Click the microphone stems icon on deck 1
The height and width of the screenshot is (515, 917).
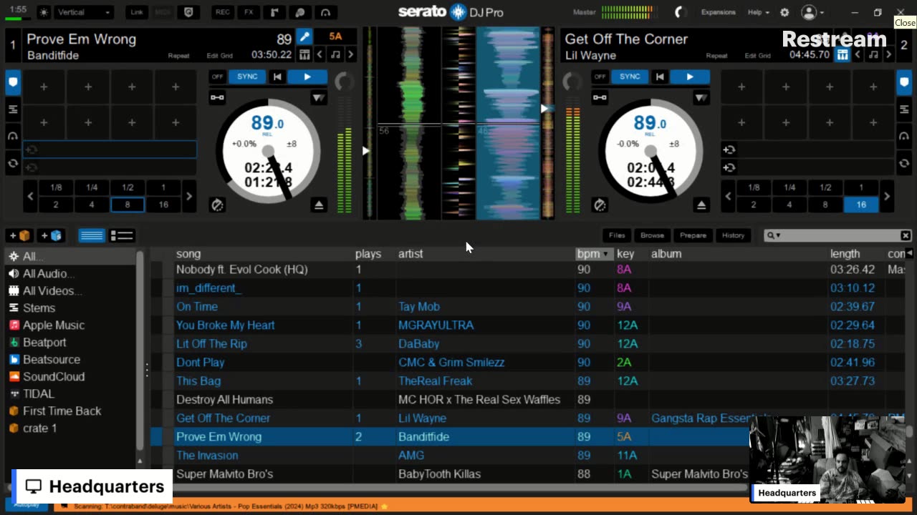click(304, 37)
